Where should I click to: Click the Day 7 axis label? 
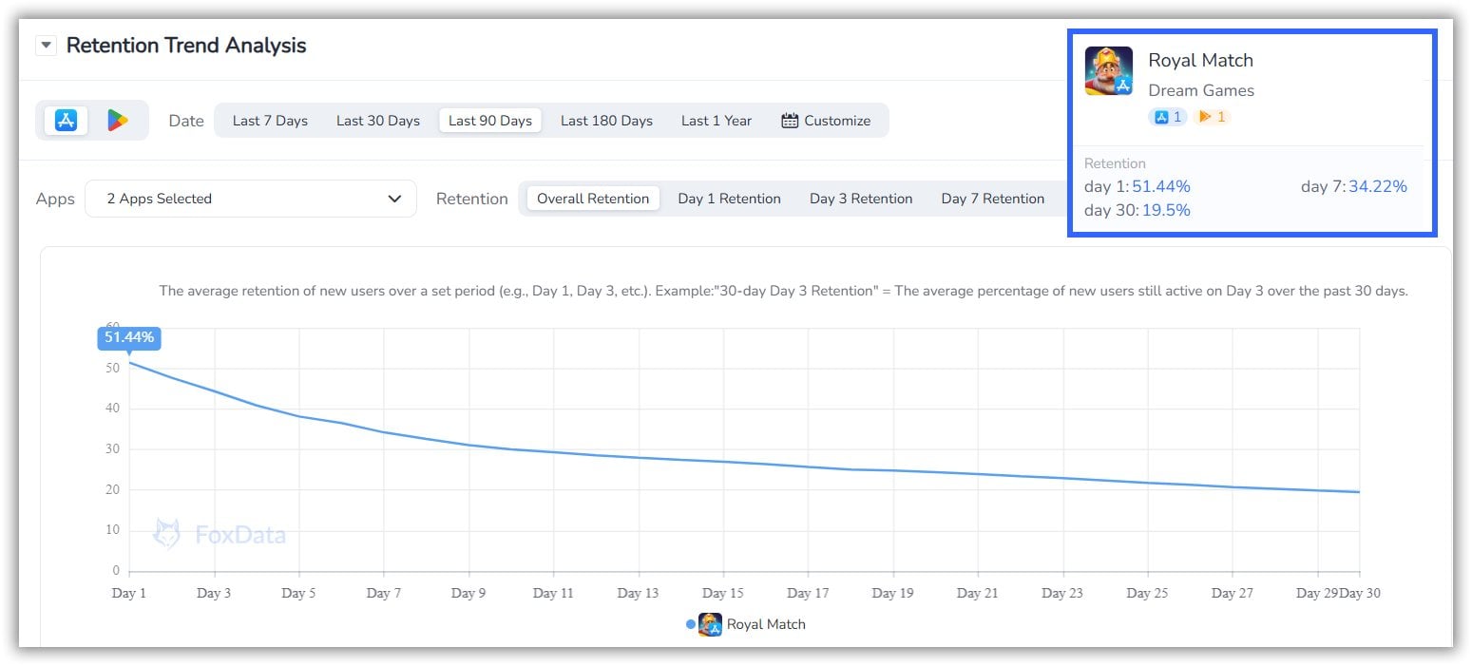click(384, 593)
